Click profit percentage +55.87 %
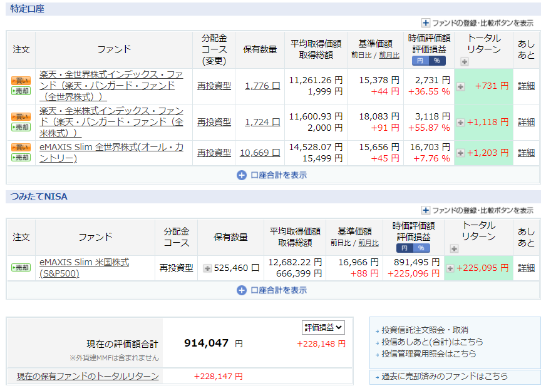This screenshot has height=386, width=541. (429, 128)
